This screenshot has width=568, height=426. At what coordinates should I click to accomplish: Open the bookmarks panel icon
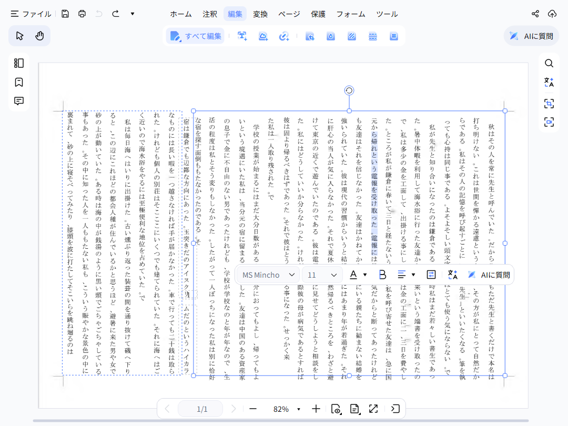[x=19, y=82]
